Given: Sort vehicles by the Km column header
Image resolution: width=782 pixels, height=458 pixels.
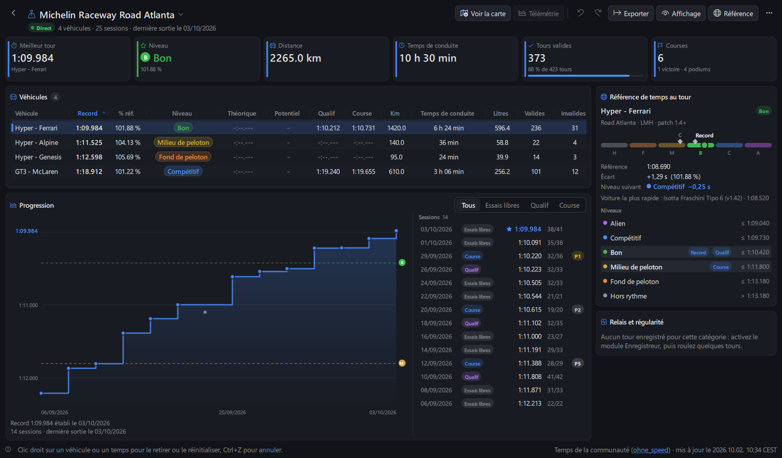Looking at the screenshot, I should 395,113.
